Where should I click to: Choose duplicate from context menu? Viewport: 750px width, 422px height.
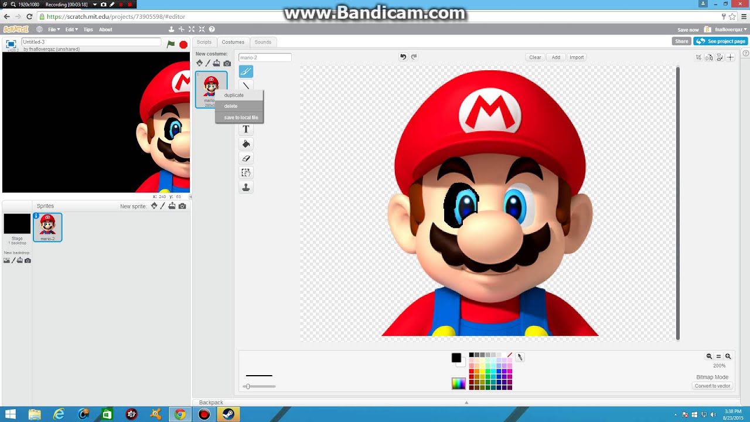239,95
